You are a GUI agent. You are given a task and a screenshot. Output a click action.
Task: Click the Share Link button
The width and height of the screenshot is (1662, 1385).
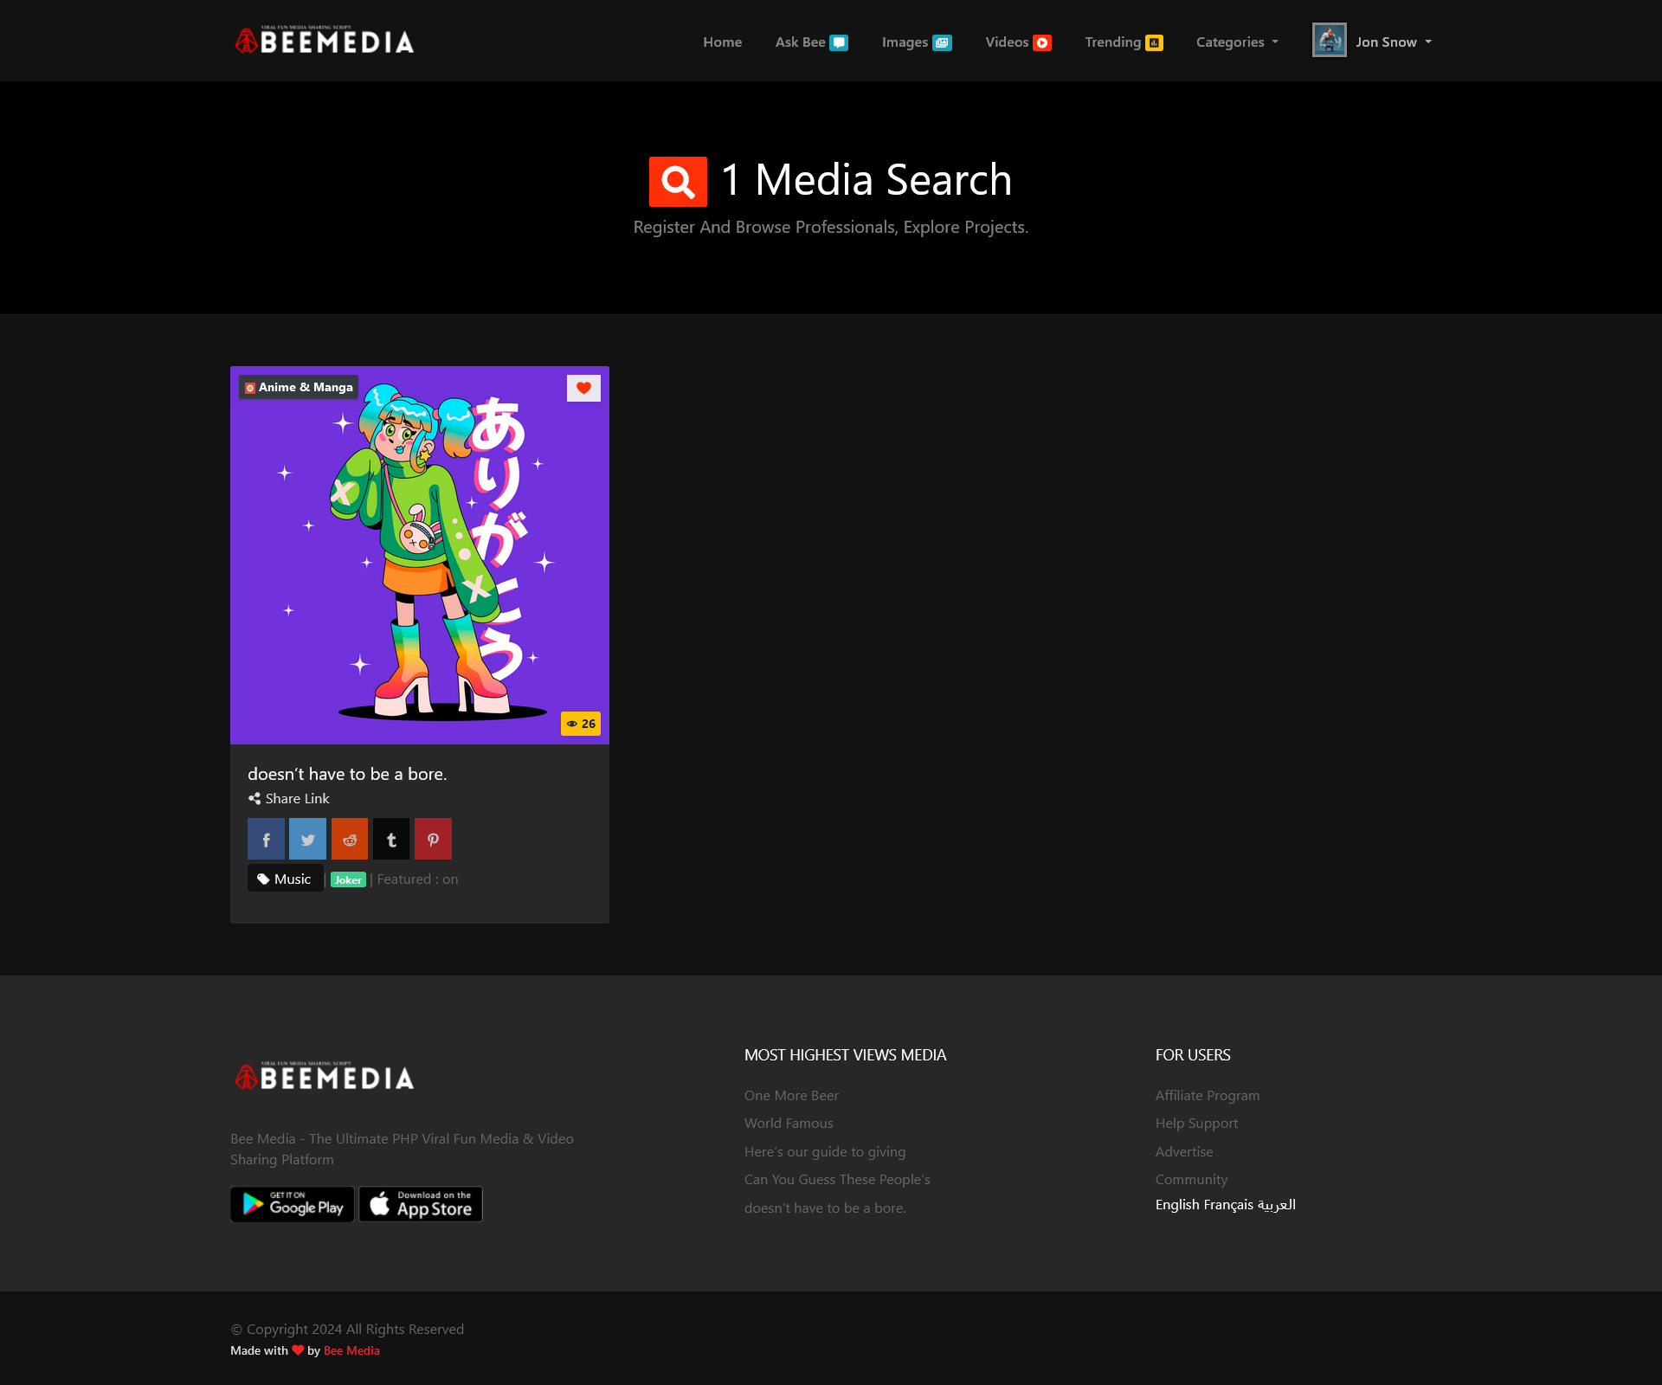[288, 798]
